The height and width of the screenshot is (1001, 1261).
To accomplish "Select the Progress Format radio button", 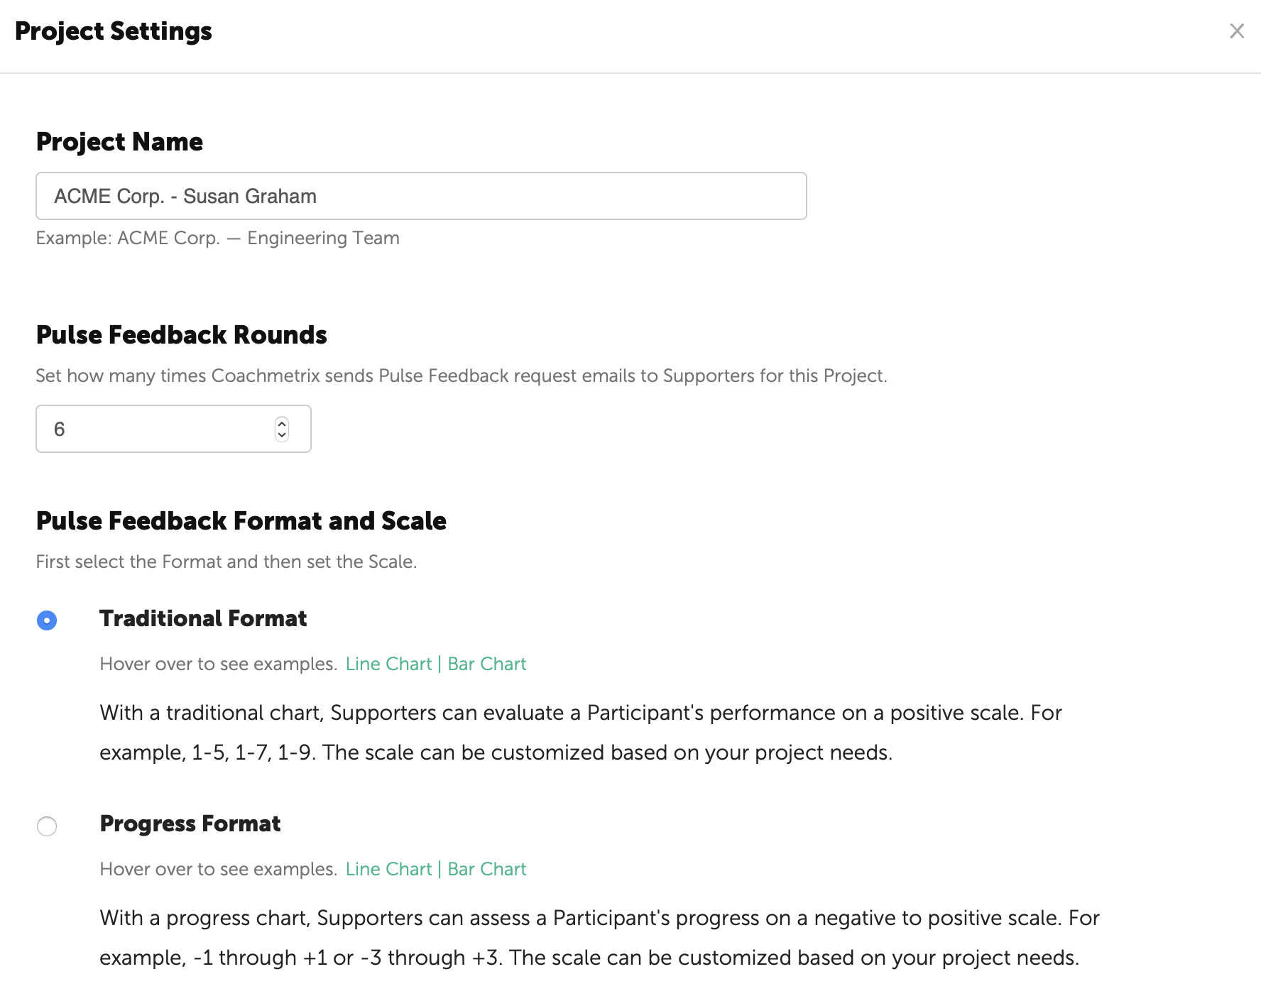I will (x=47, y=826).
